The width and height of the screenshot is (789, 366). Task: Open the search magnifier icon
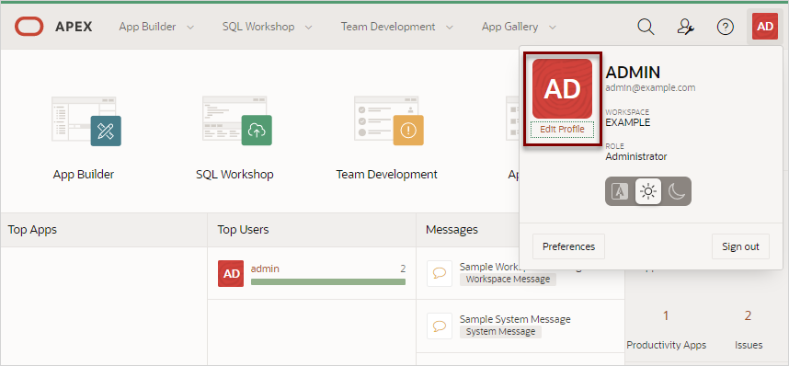tap(646, 27)
